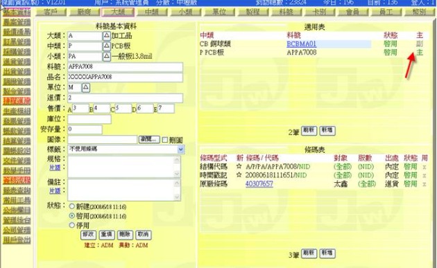Click the 備註 textarea scroll down arrow
The width and height of the screenshot is (437, 268).
pyautogui.click(x=177, y=197)
